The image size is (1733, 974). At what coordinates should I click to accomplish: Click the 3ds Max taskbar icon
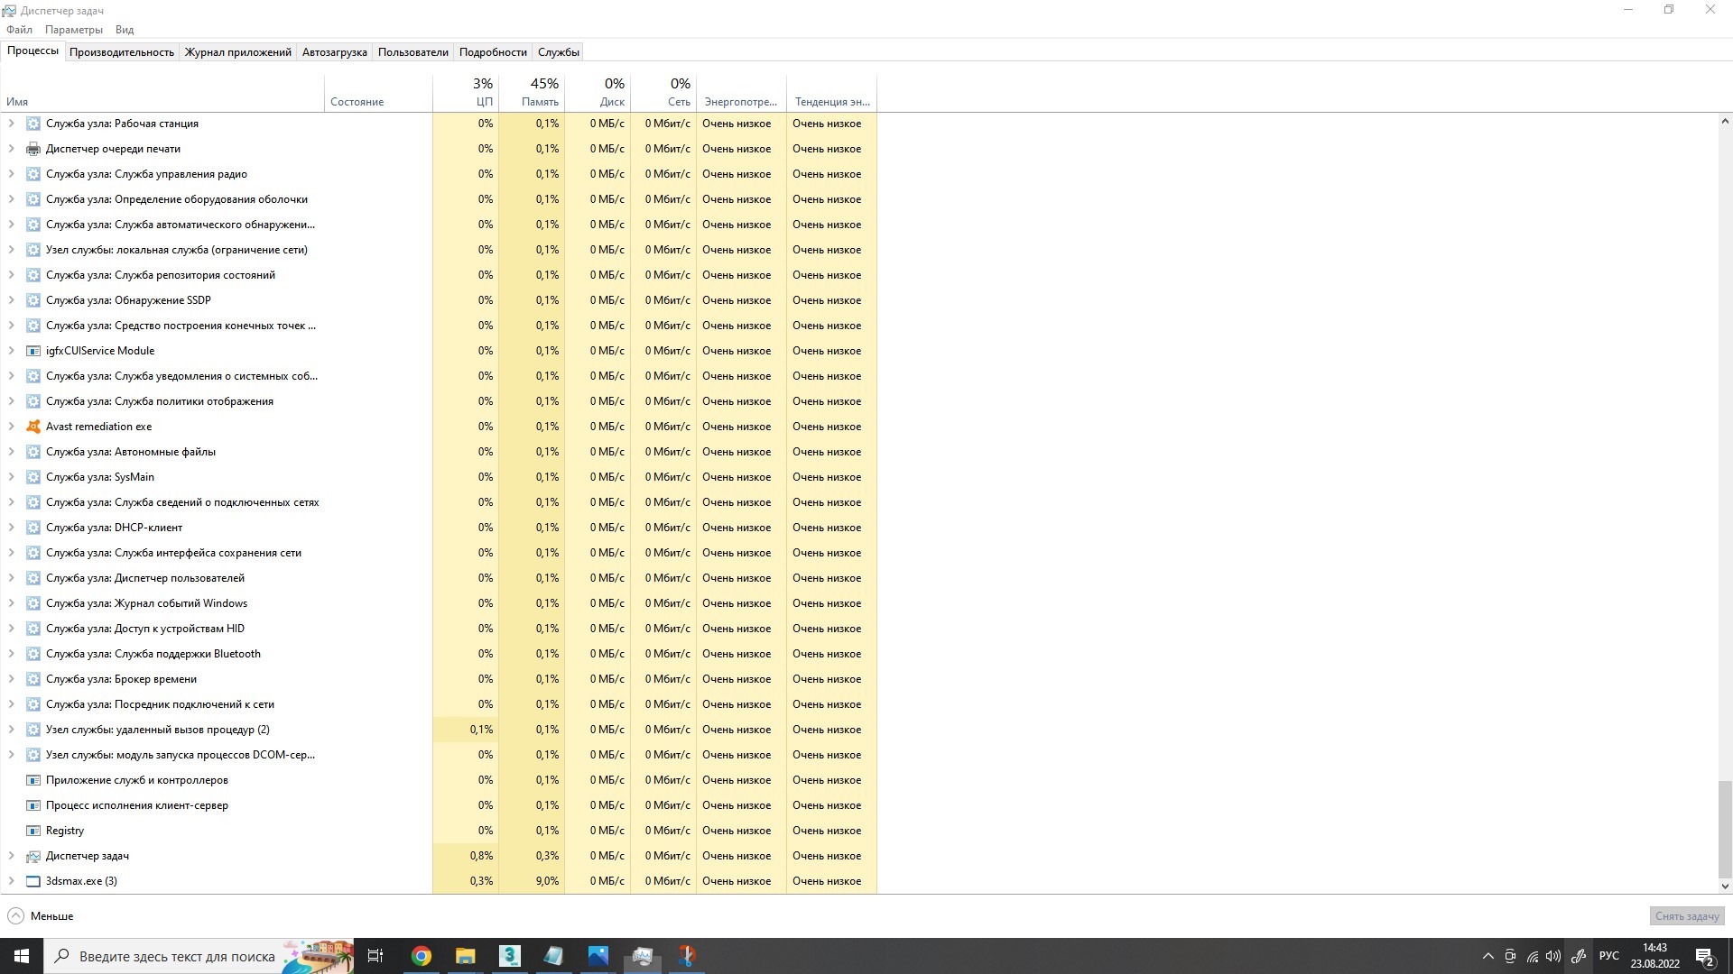(x=509, y=956)
